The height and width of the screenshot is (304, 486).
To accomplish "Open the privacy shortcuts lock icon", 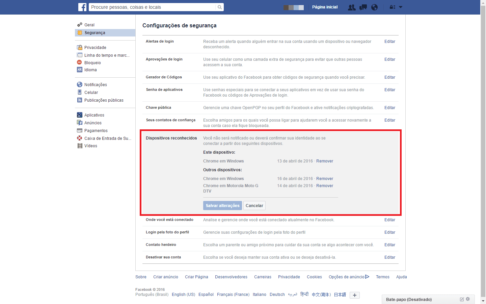I will [393, 7].
